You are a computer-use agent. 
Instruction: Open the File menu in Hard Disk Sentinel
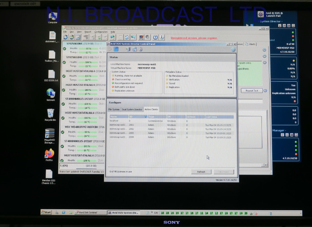click(x=65, y=32)
